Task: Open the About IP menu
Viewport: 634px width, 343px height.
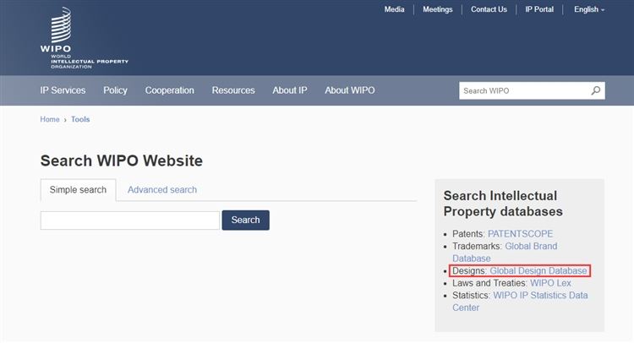Action: [x=290, y=90]
